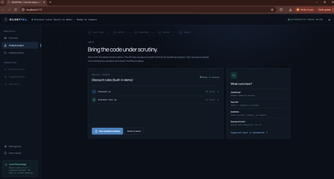Screen dimensions: 334x179
Task: Click the Reset to demo button
Action: pos(134,131)
